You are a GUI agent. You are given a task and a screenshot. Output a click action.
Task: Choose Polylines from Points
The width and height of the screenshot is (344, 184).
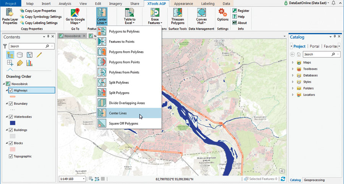pyautogui.click(x=129, y=72)
